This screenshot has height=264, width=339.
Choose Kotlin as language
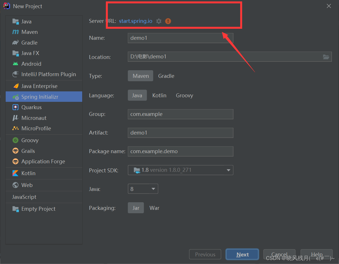159,95
